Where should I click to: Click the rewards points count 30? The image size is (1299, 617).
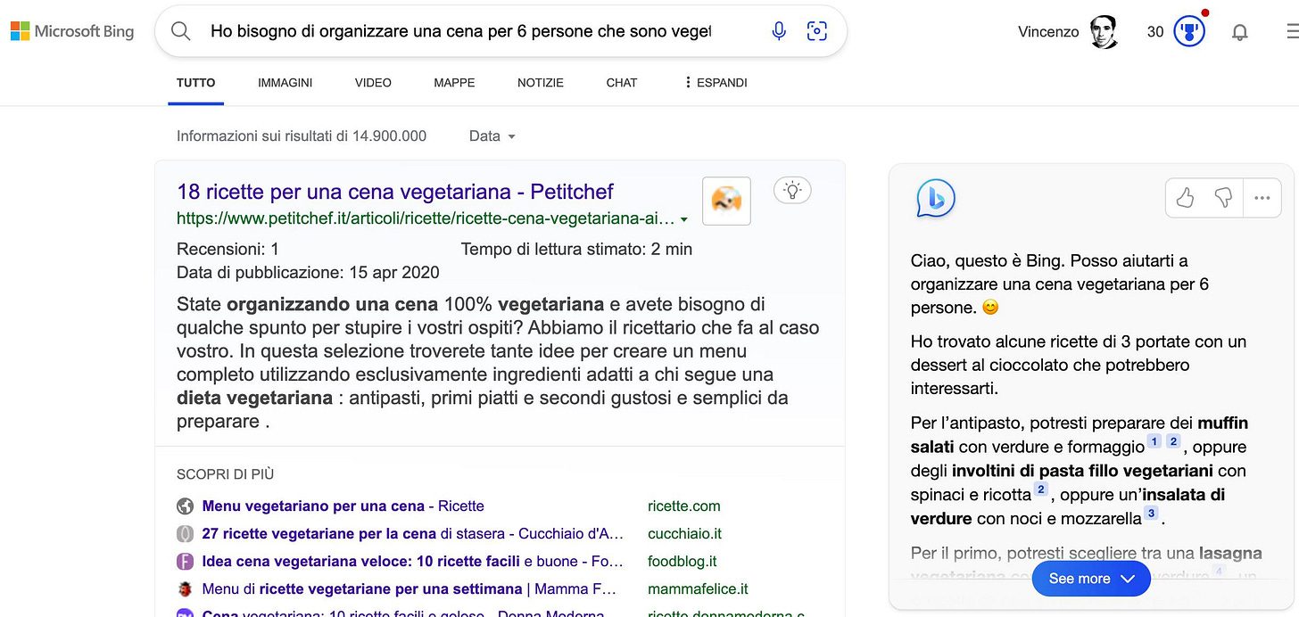pos(1155,32)
